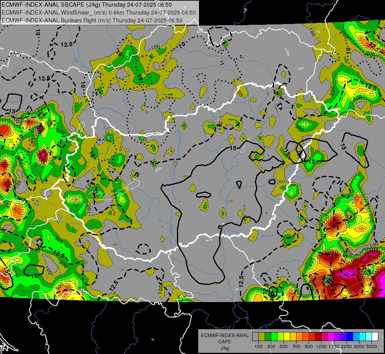Select the orange-red legend swatch left of 900
The height and width of the screenshot is (354, 385).
tap(306, 337)
